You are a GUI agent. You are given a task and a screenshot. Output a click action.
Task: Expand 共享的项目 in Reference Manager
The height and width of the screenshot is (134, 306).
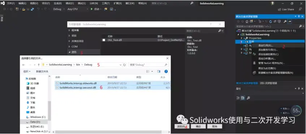(69, 41)
